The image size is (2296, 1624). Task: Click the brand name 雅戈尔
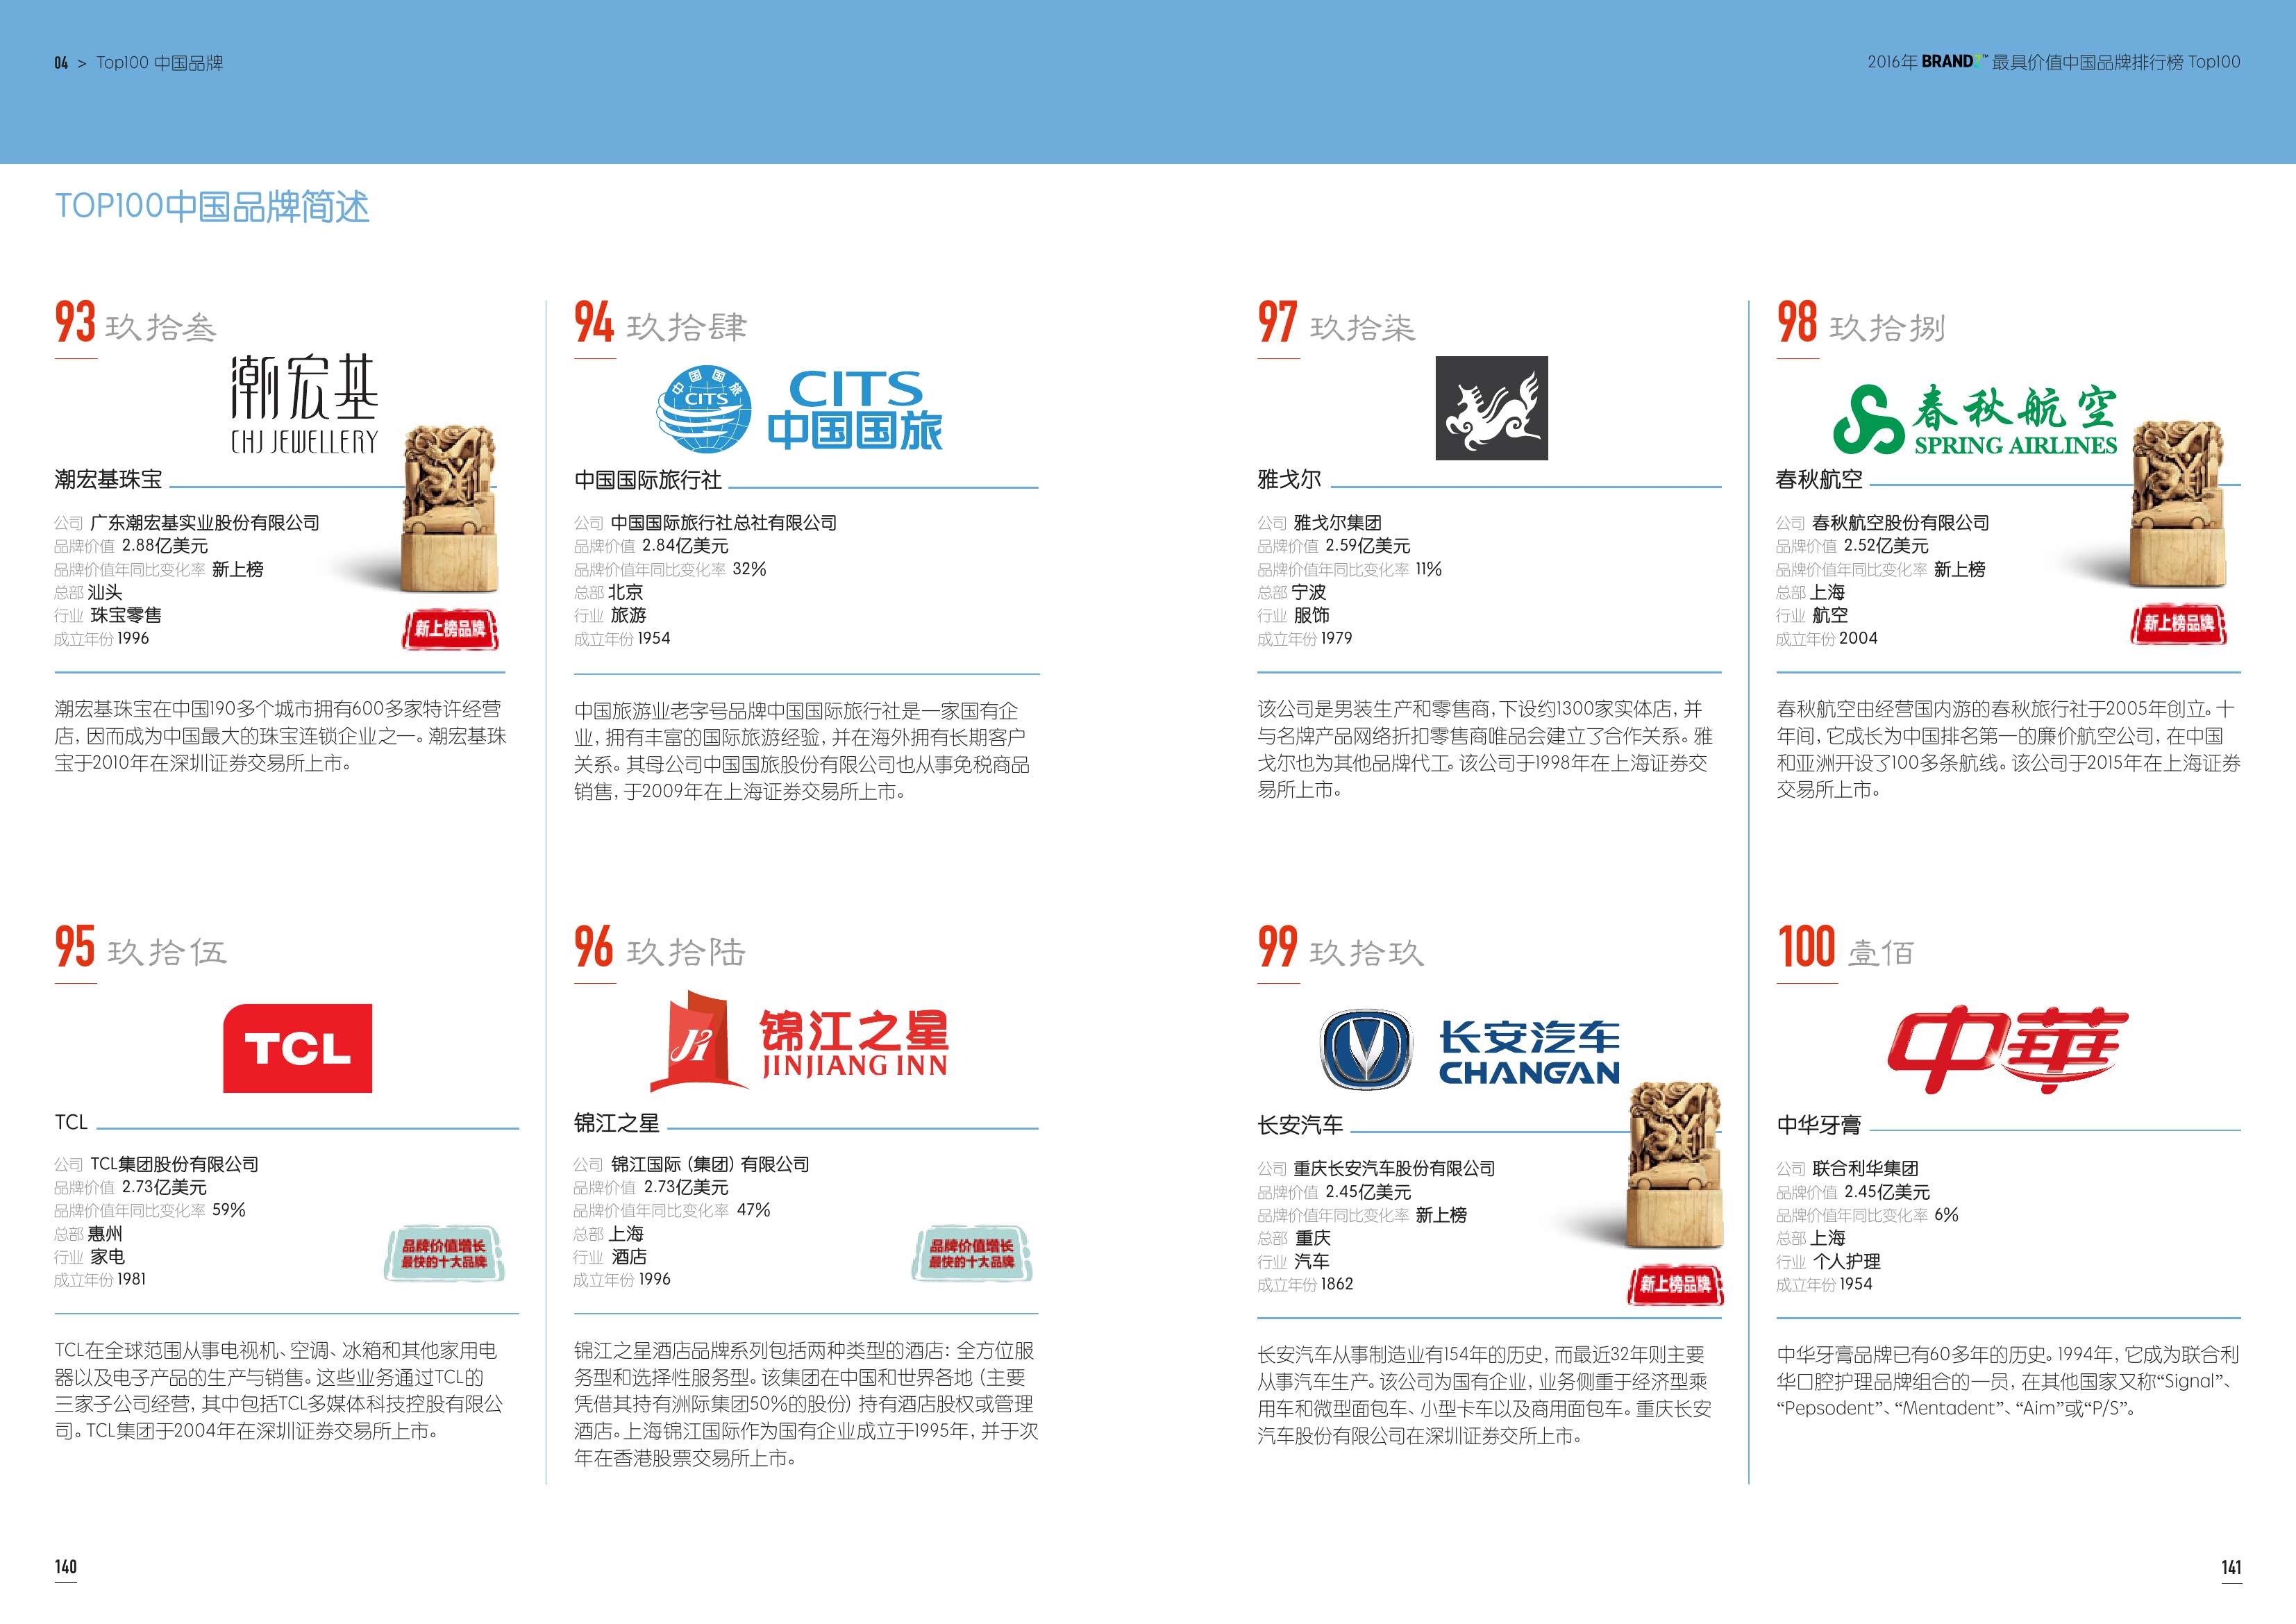(x=1289, y=480)
